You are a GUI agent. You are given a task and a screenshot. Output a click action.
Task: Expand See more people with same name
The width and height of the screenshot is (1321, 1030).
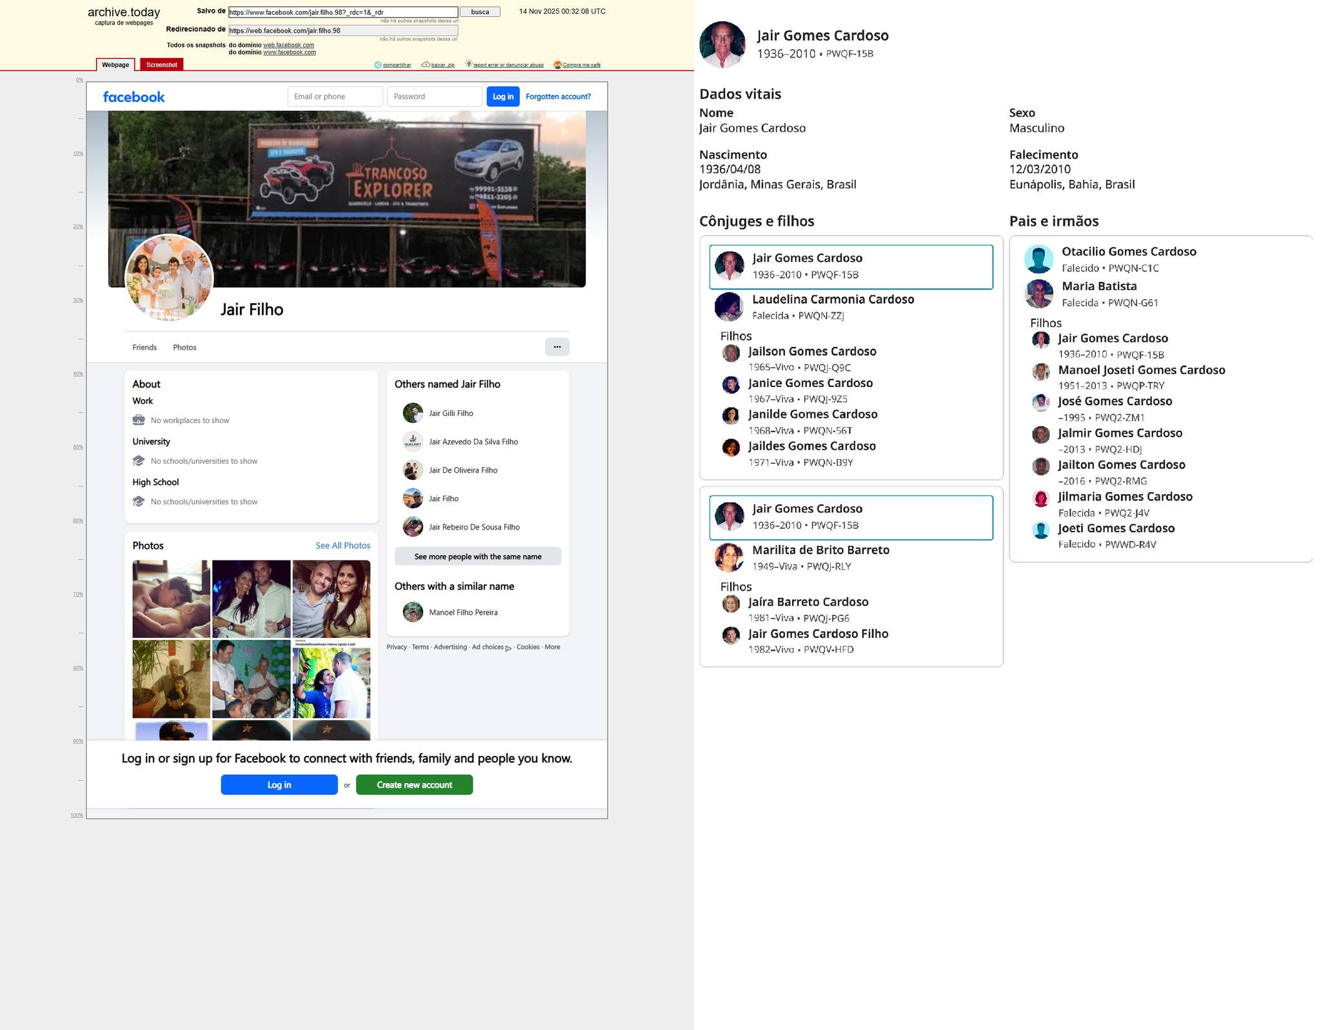(x=477, y=557)
